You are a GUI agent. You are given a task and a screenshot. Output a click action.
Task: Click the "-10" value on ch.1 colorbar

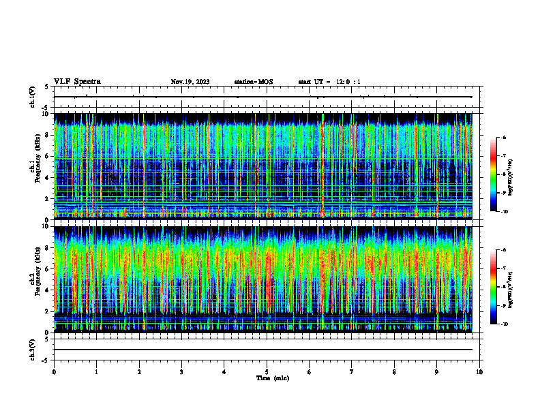[x=505, y=212]
